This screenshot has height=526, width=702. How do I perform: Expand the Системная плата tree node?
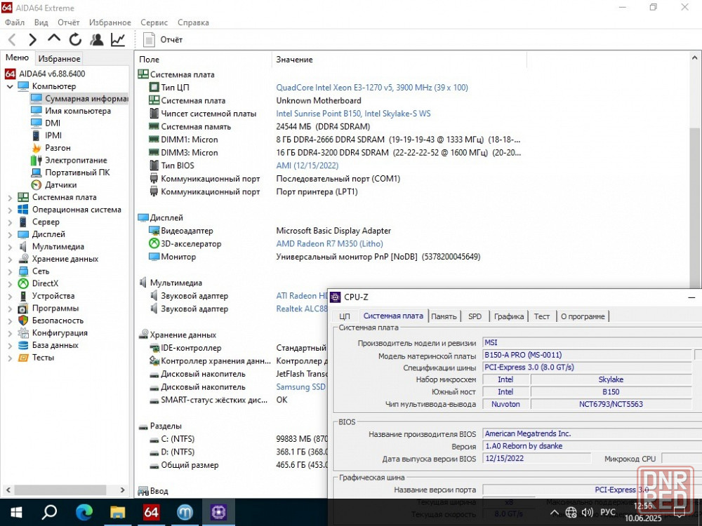click(x=10, y=197)
